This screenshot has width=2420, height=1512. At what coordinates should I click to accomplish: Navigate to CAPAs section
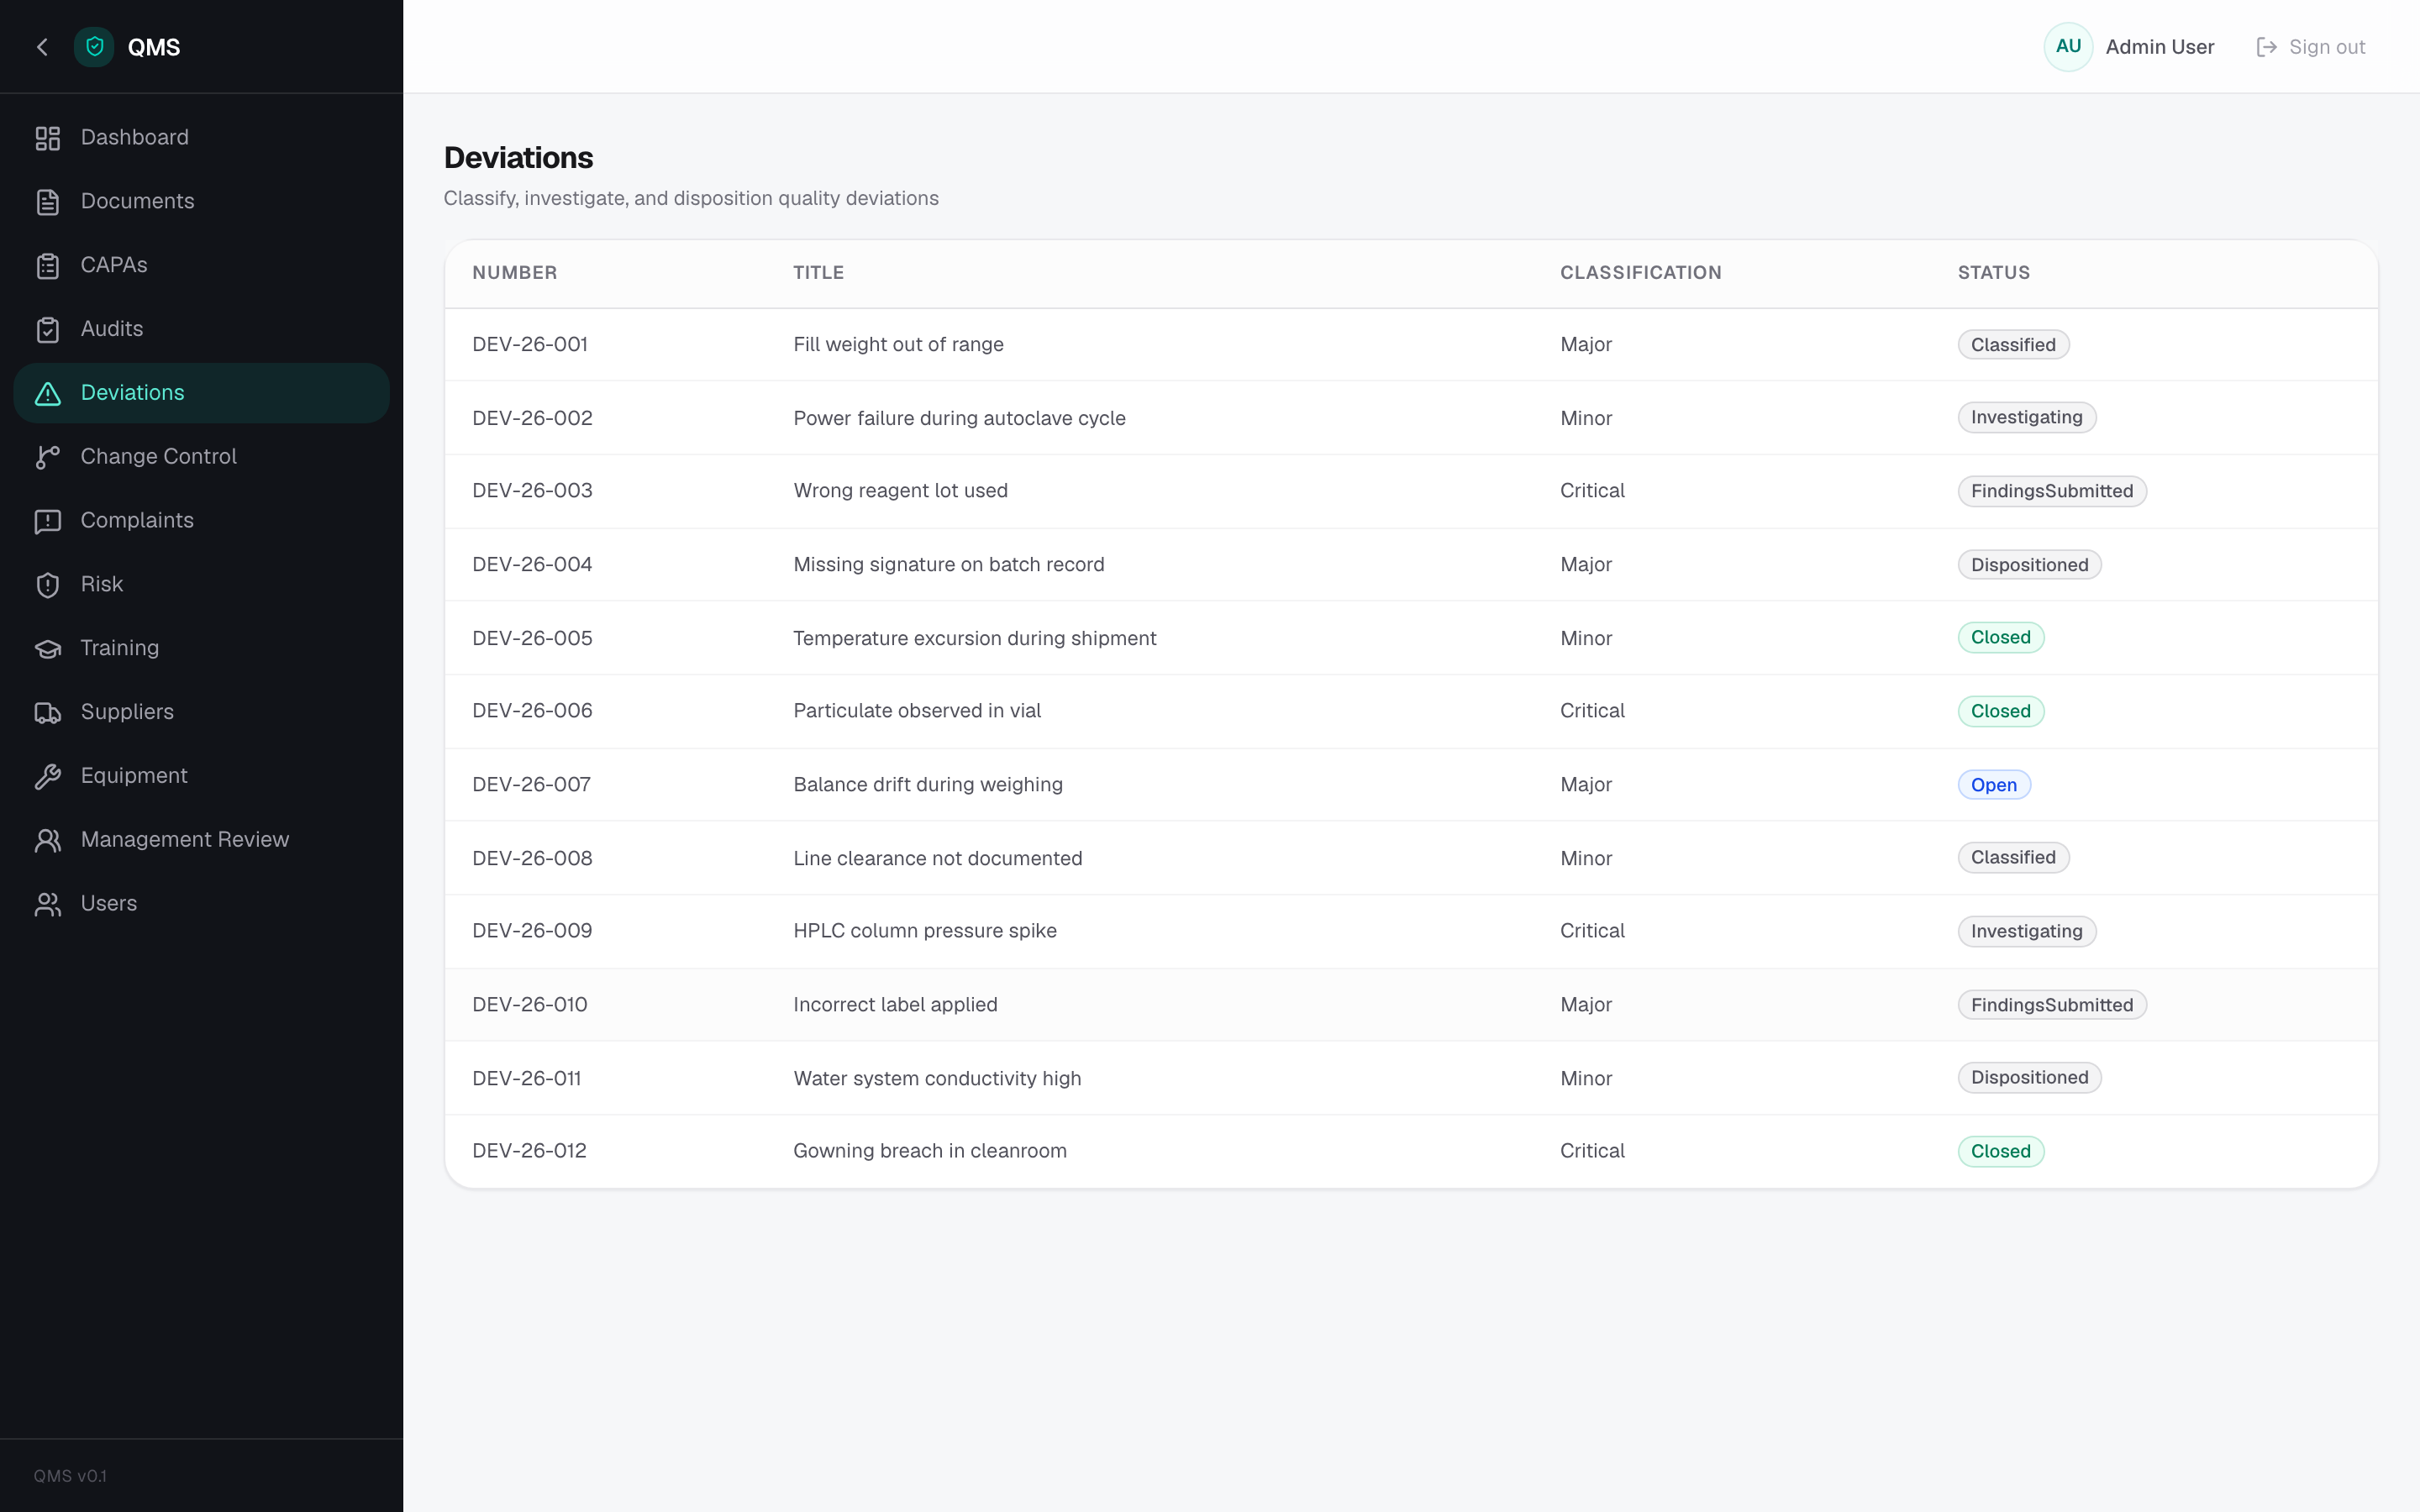pos(201,265)
